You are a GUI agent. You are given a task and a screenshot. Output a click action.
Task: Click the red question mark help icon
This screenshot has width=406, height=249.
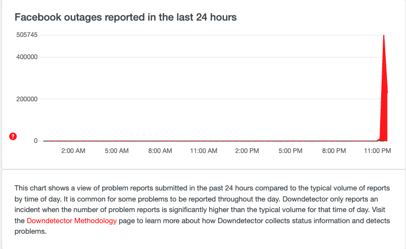click(x=13, y=137)
